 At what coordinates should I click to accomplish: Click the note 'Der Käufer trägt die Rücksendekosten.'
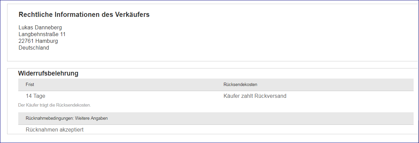coord(54,105)
